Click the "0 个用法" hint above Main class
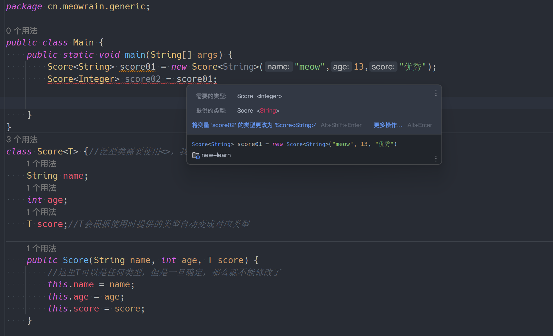This screenshot has width=553, height=336. coord(22,31)
